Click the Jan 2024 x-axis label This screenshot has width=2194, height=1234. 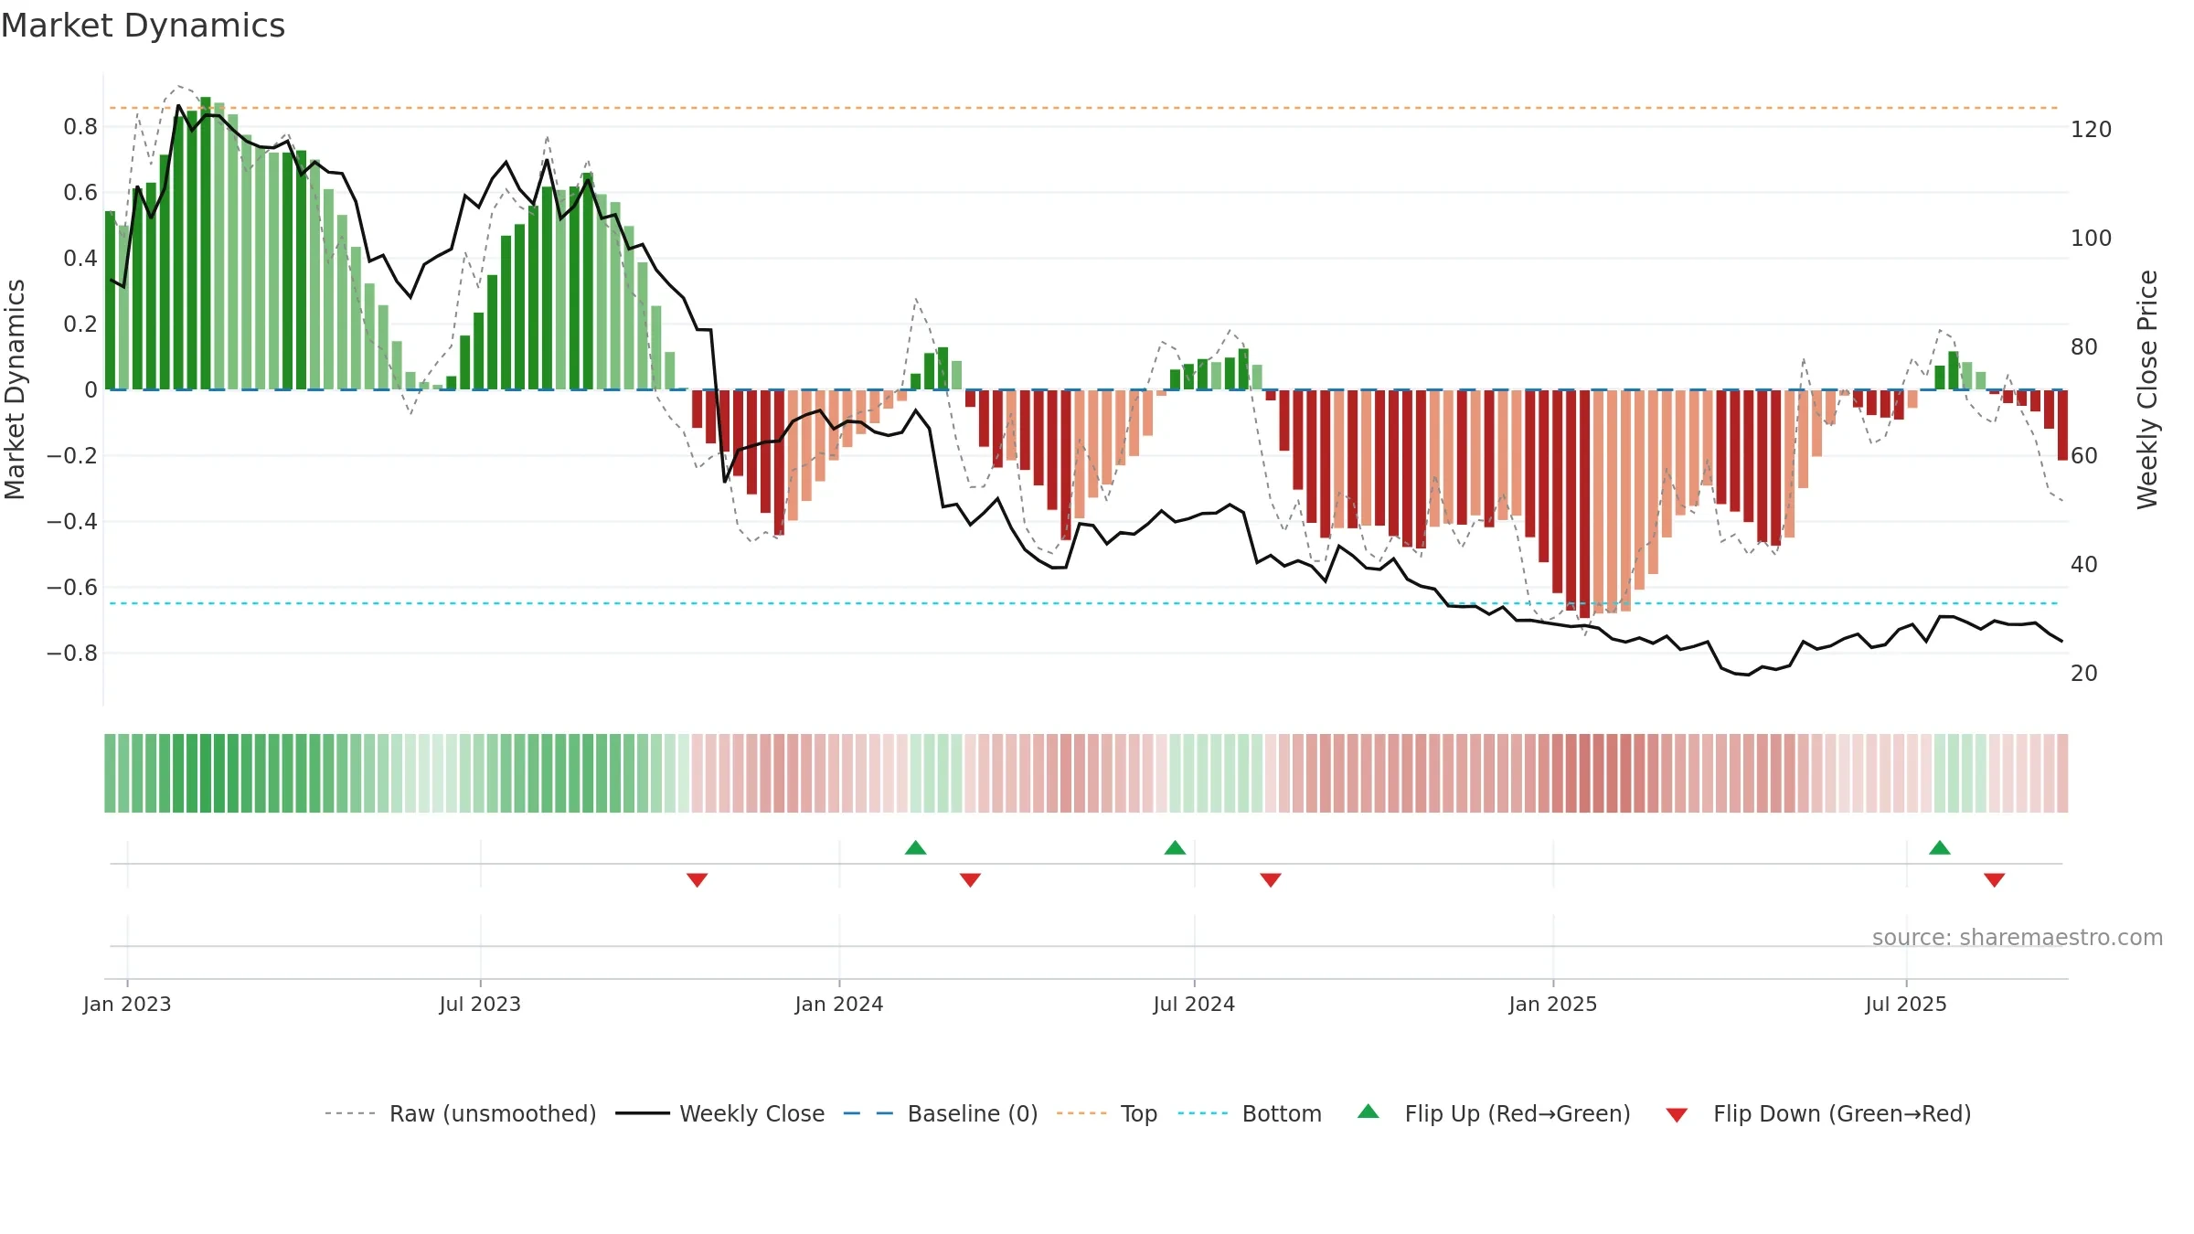[x=839, y=1004]
